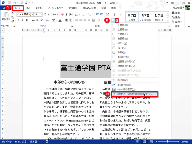Open line spacing dropdown
The height and width of the screenshot is (144, 192).
100,20
